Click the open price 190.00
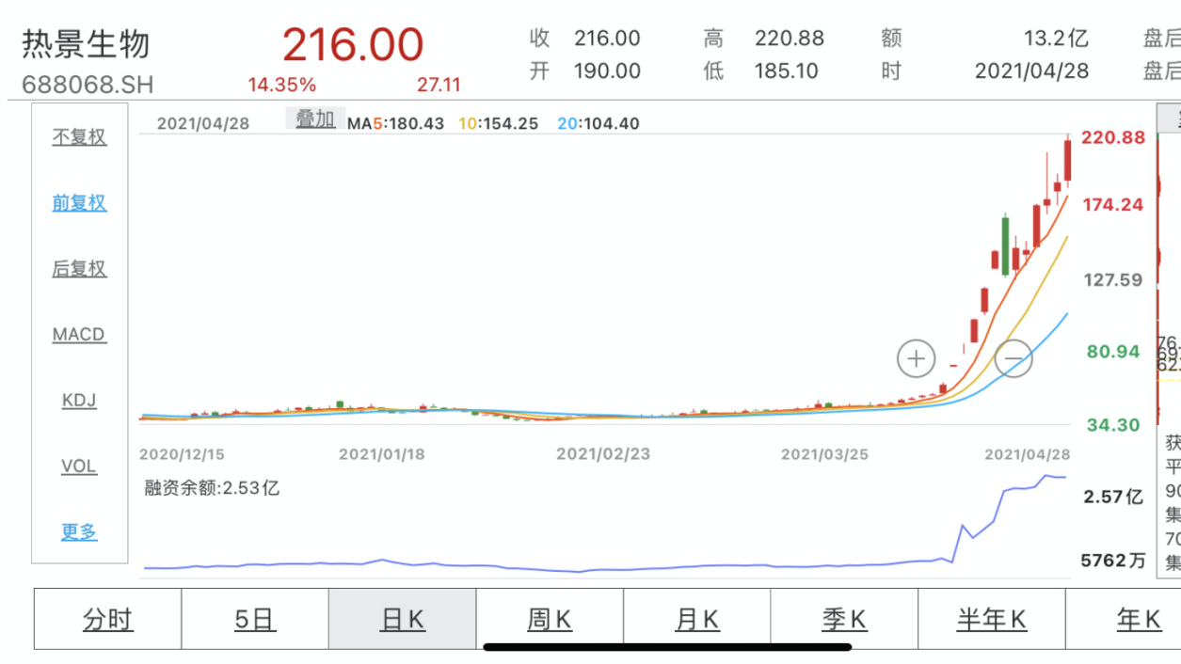Image resolution: width=1181 pixels, height=664 pixels. click(x=607, y=71)
